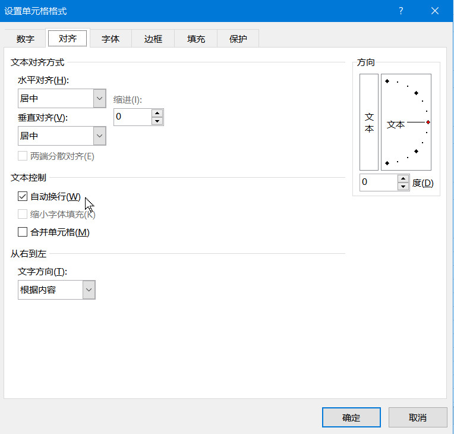
Task: Toggle the 缩小字体填充 checkbox
Action: (23, 215)
